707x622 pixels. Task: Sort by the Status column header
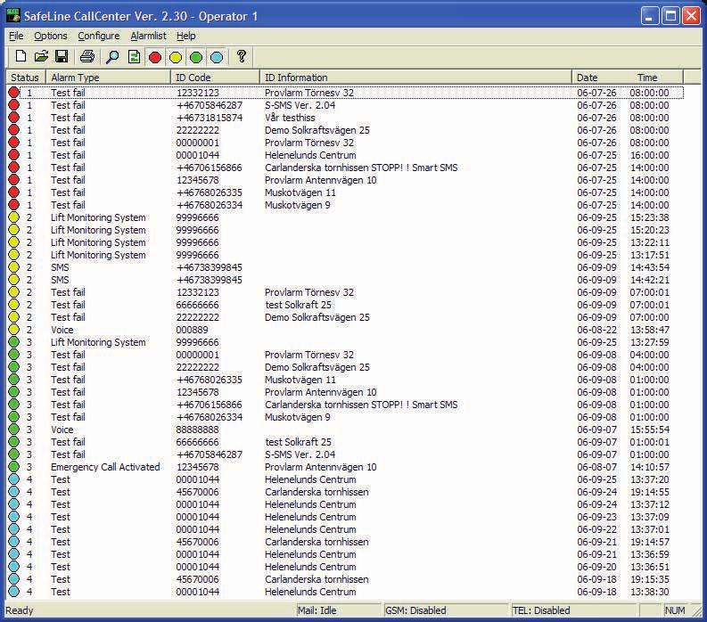(x=25, y=78)
